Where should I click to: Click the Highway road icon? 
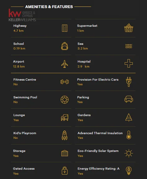coord(65,28)
